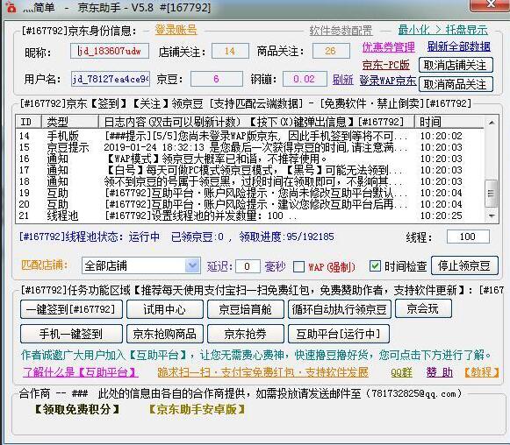Enable the WAP(强制) checkbox

click(x=298, y=267)
